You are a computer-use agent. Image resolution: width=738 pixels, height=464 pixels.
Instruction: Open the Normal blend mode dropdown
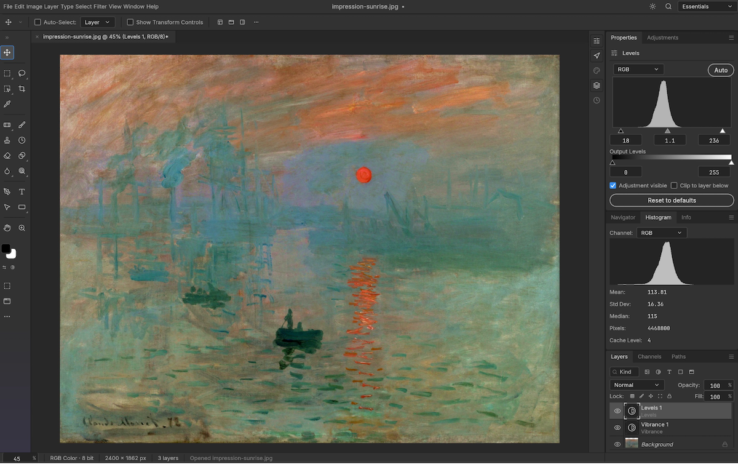637,385
